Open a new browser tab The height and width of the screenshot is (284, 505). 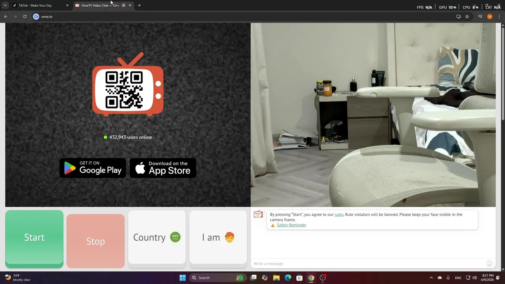(139, 6)
